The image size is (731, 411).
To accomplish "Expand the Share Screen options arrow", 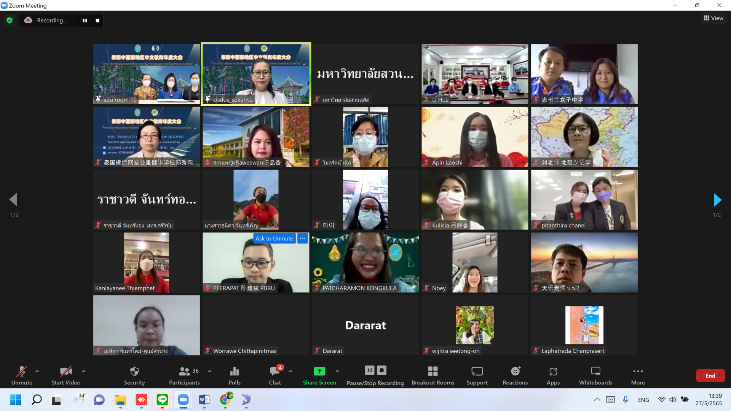I will [x=337, y=371].
